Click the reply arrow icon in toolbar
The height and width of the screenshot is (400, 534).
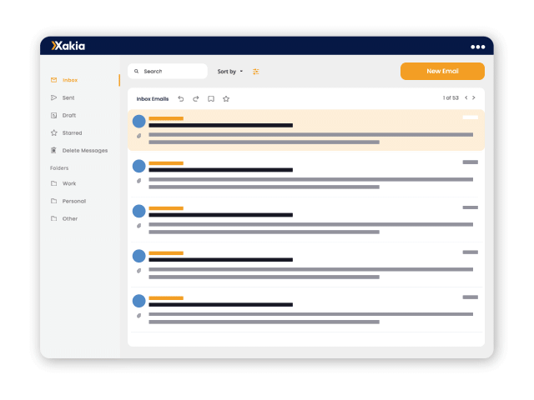181,98
